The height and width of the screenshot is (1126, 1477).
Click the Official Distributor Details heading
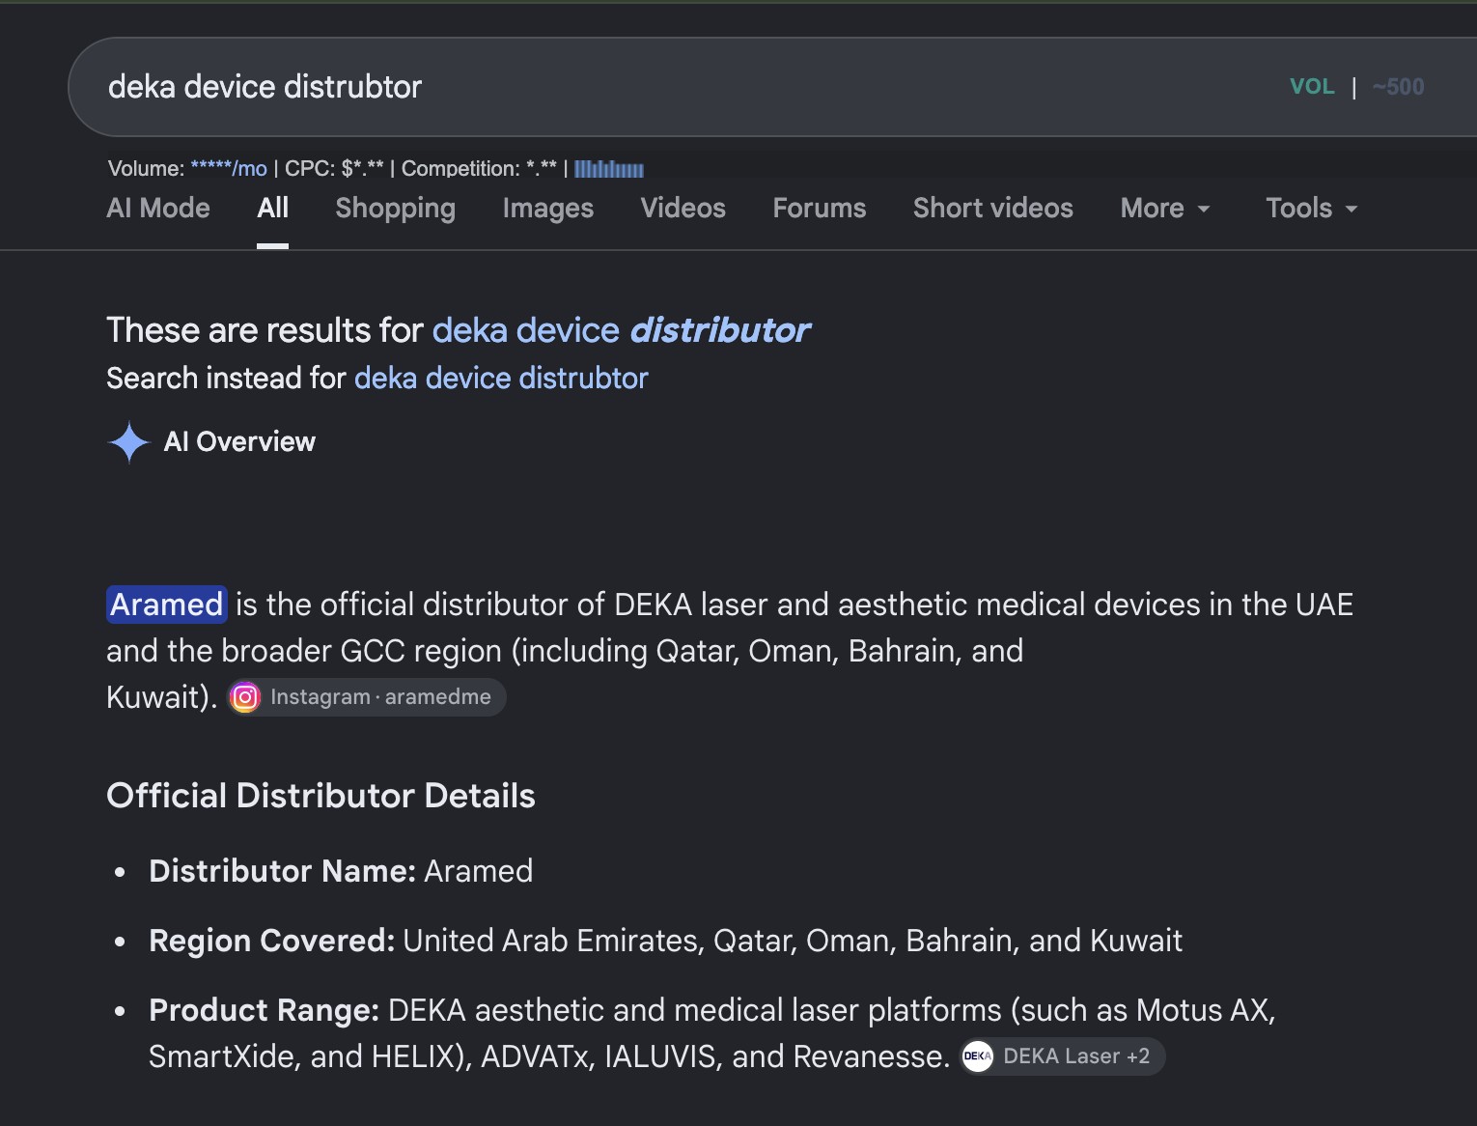click(320, 796)
